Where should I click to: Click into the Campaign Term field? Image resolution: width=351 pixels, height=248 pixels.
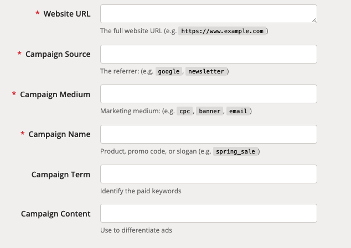pyautogui.click(x=209, y=174)
